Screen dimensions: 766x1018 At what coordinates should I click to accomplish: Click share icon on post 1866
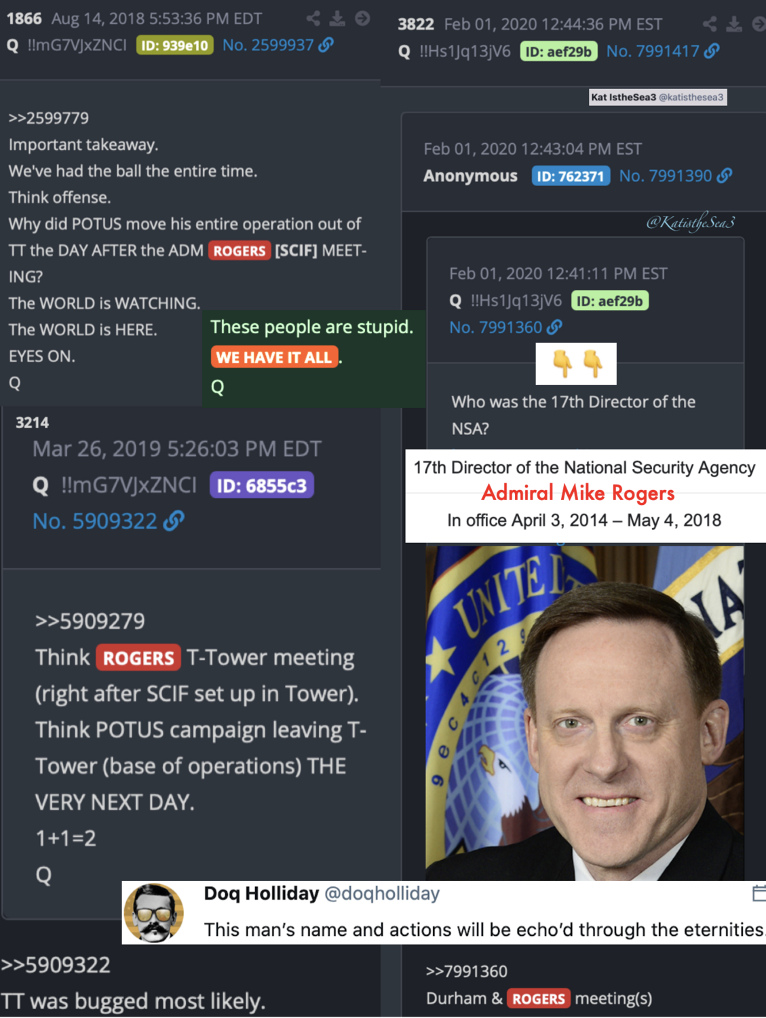point(313,18)
